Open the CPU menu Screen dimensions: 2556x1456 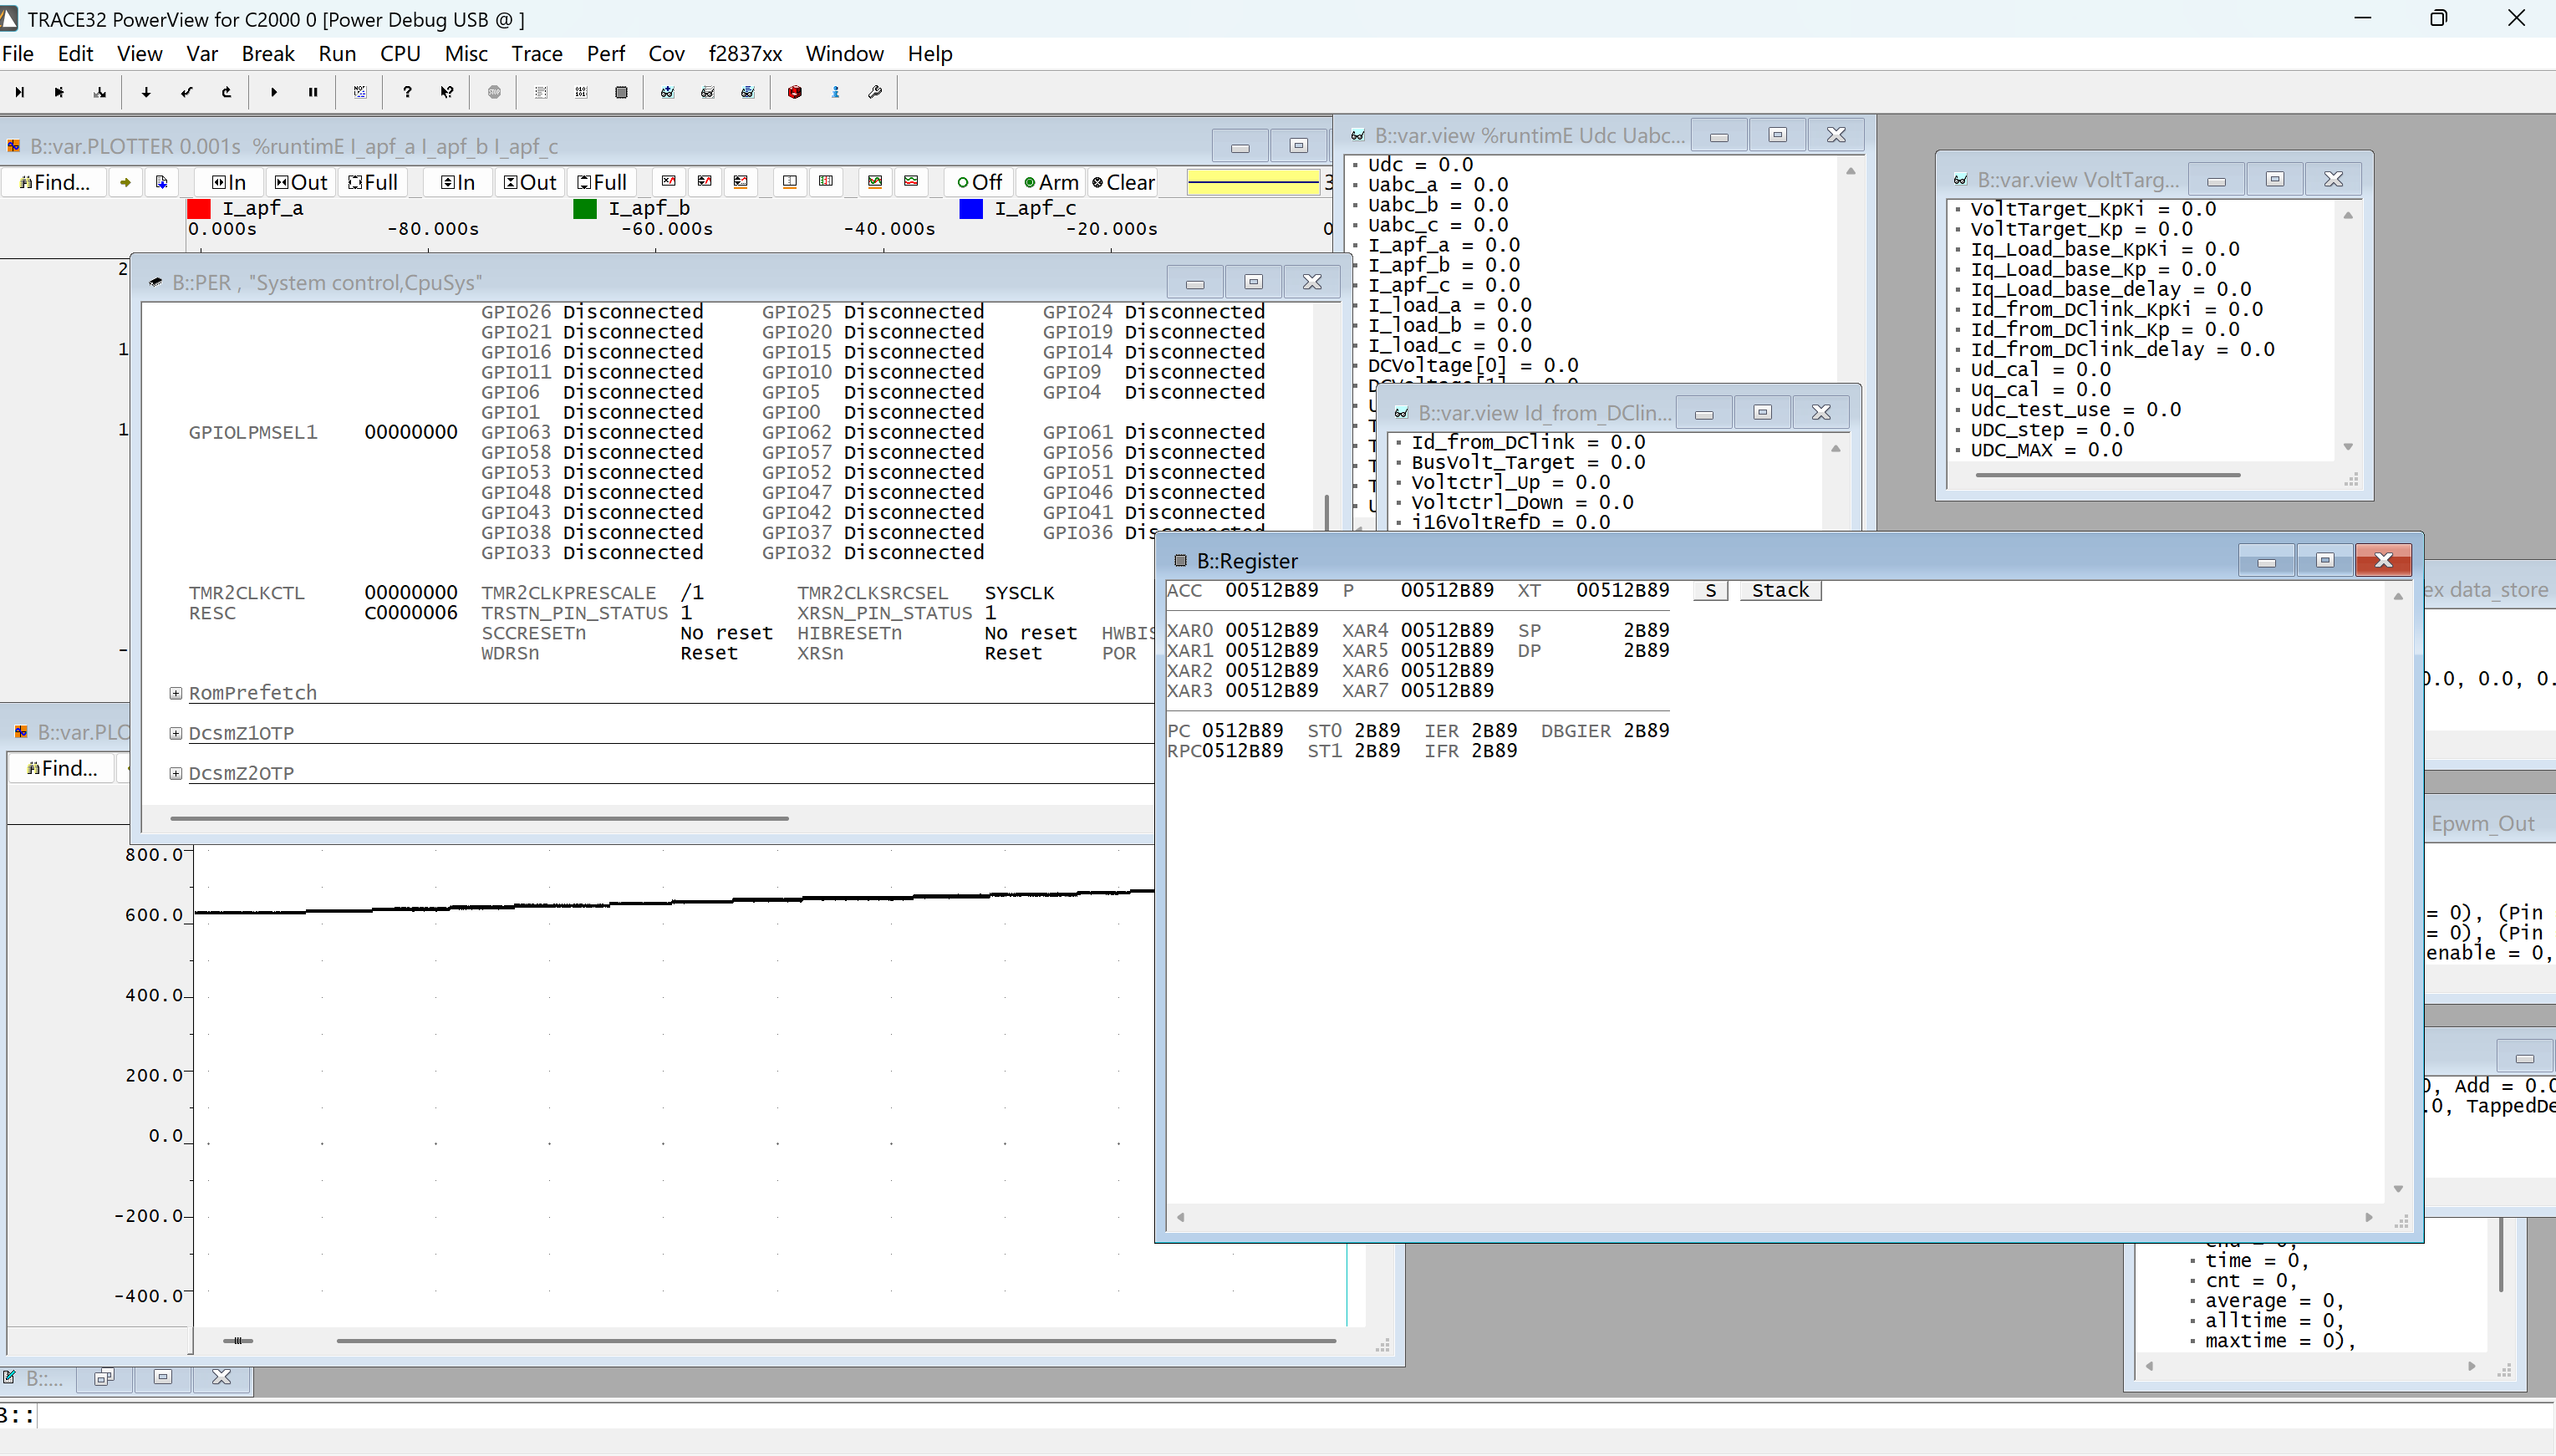[400, 54]
